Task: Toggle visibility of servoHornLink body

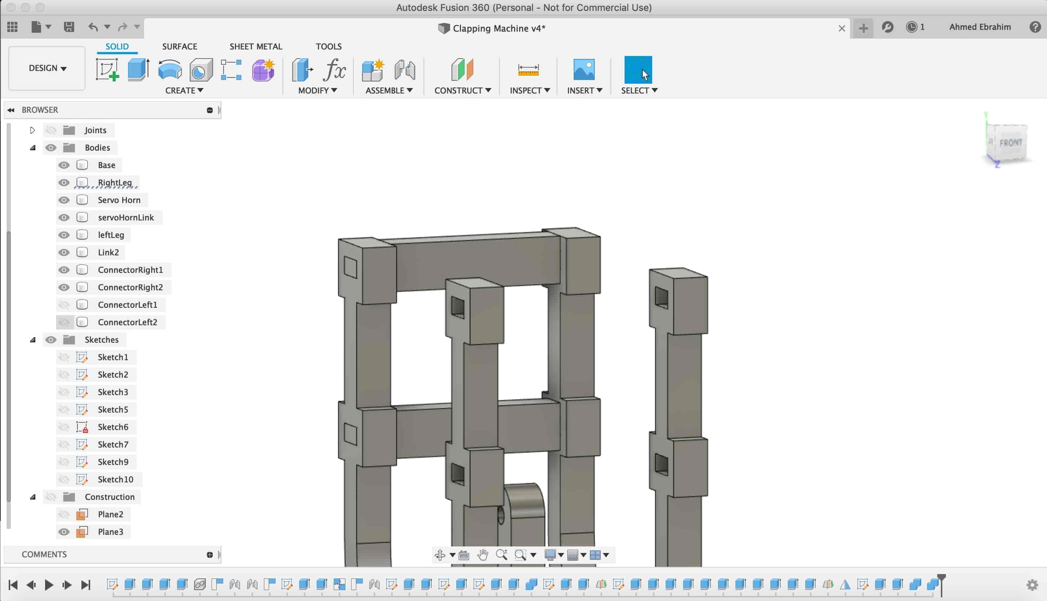Action: [x=64, y=218]
